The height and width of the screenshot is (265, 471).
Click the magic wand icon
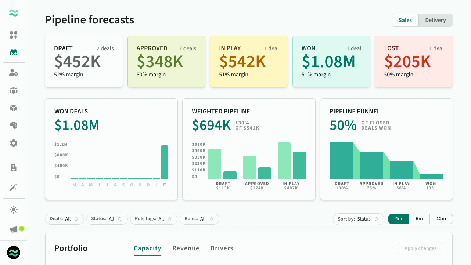14,188
